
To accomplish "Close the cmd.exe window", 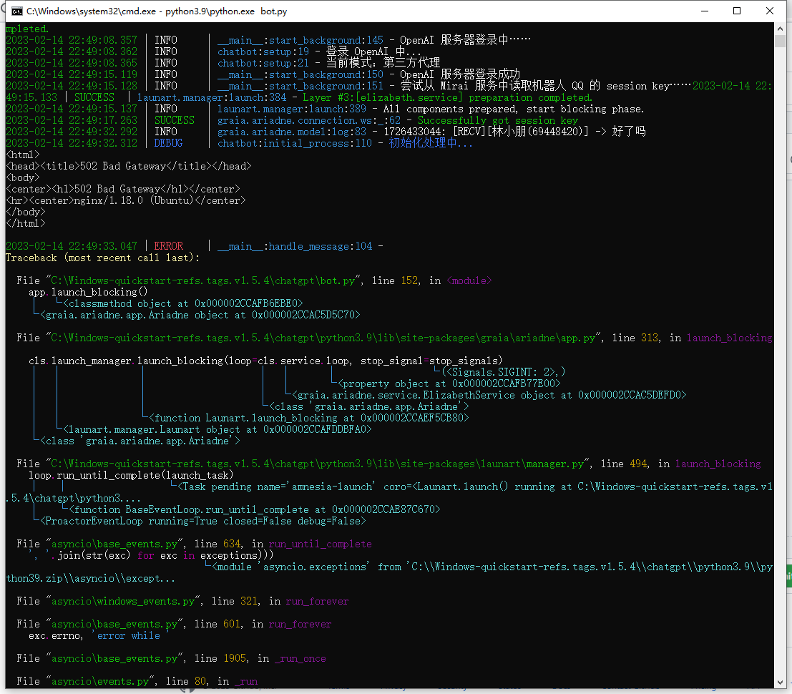I will tap(769, 11).
